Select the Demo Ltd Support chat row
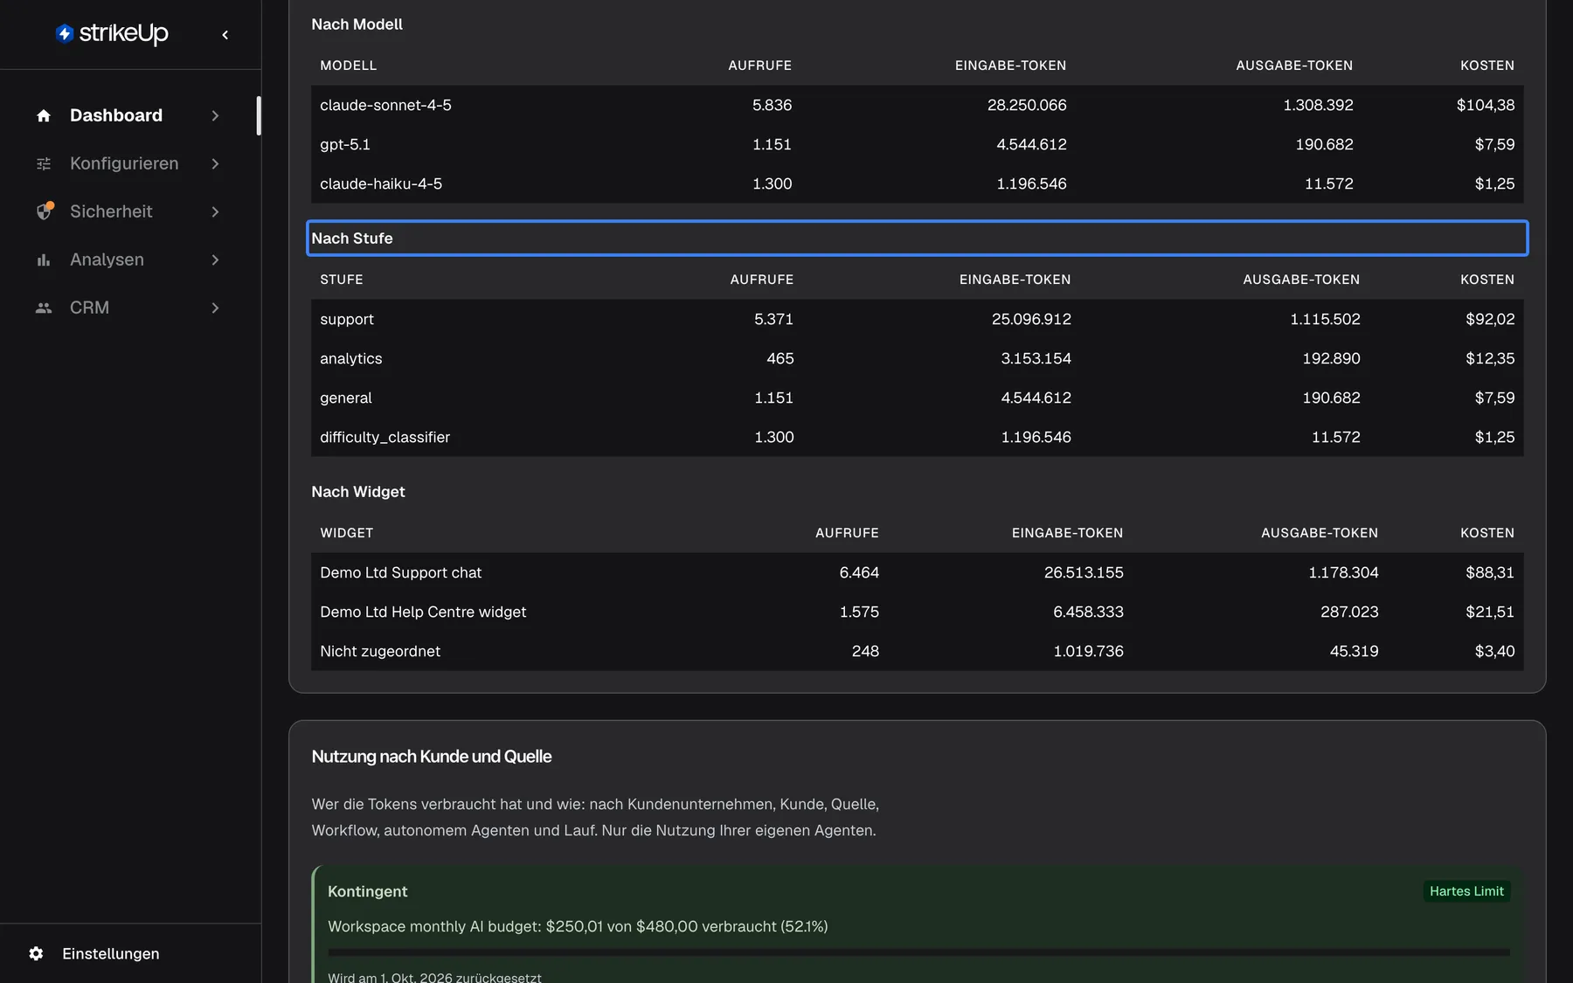 [x=918, y=572]
